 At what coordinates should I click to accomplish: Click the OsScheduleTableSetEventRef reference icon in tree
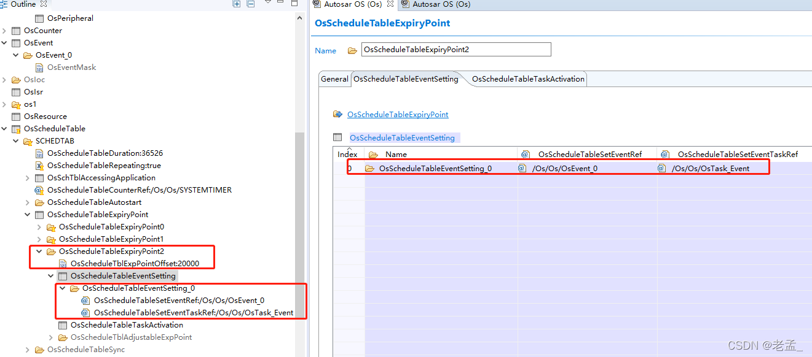click(86, 301)
